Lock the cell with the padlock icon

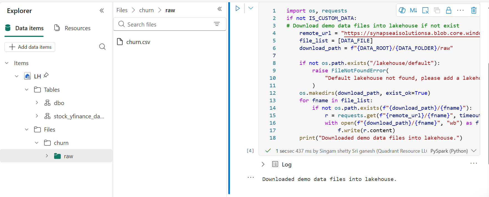coord(449,11)
